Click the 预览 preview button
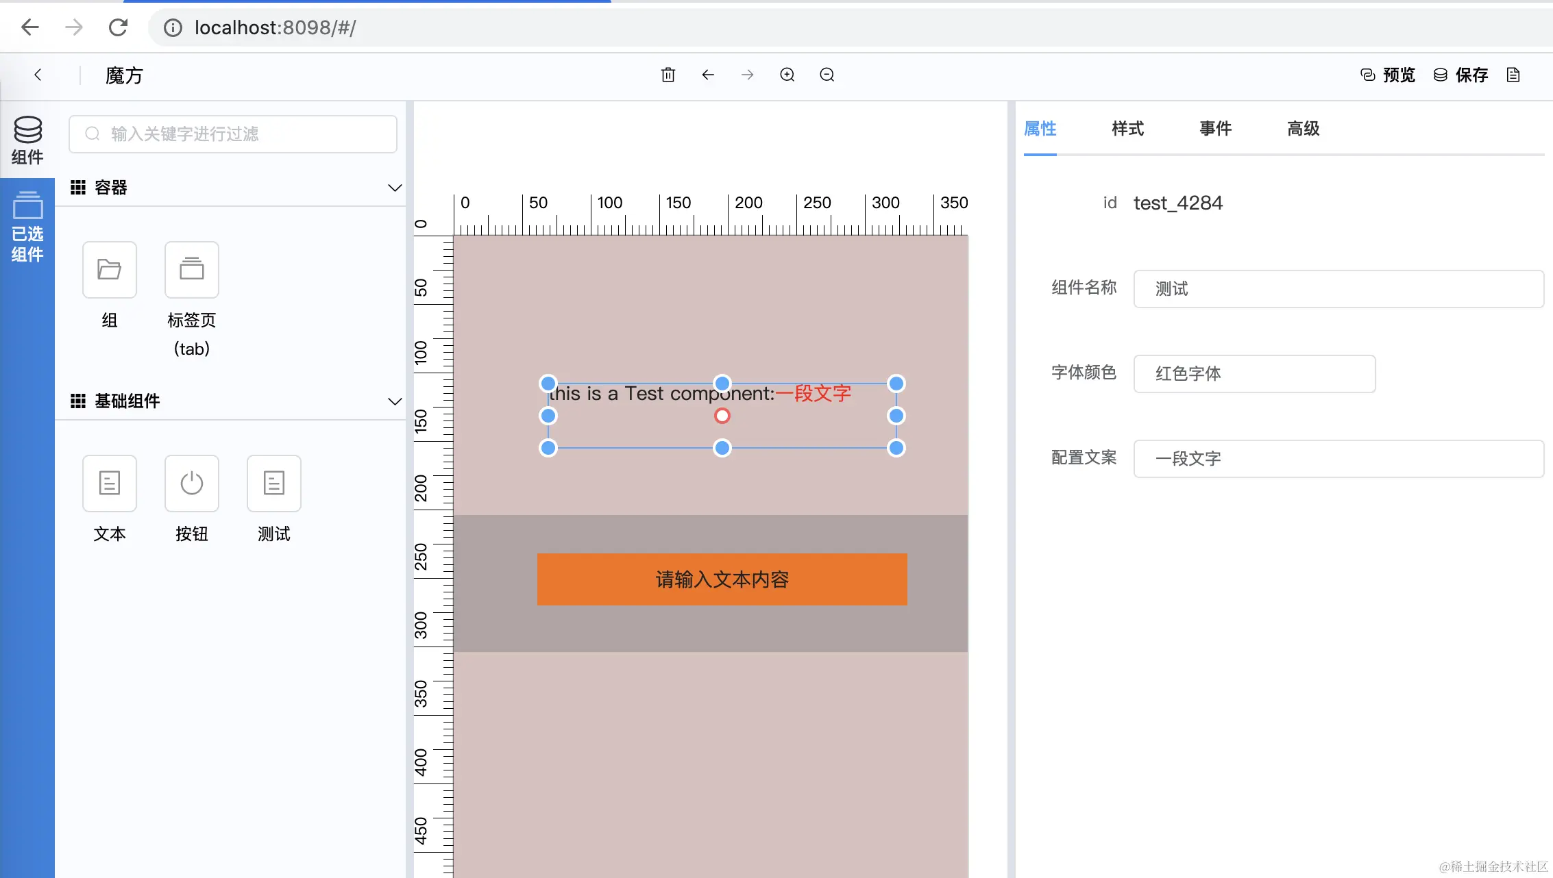 (x=1387, y=75)
